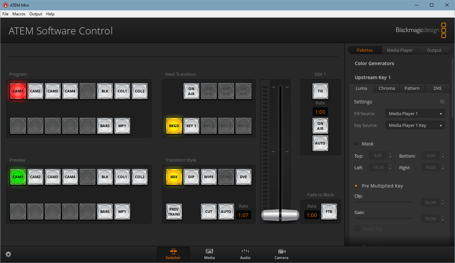Open the Fill Source dropdown

pos(415,114)
